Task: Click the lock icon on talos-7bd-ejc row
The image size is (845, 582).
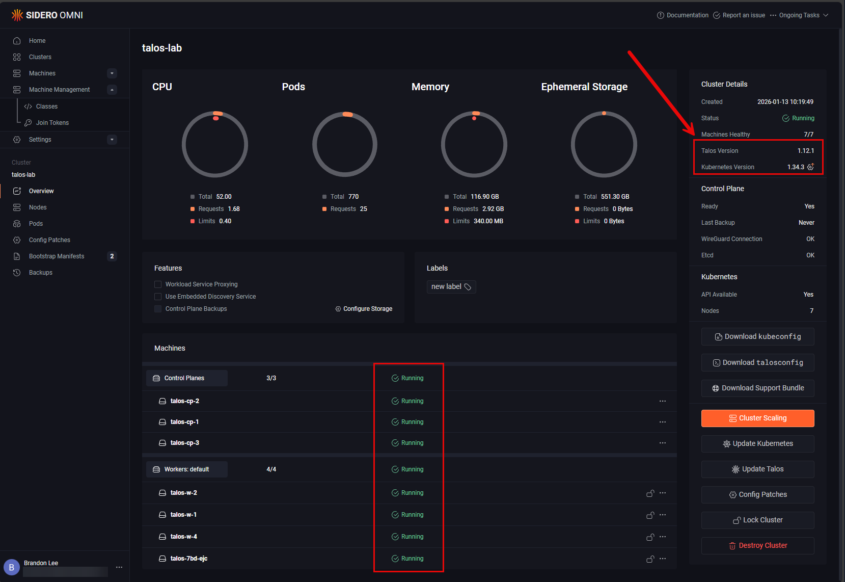Action: 650,559
